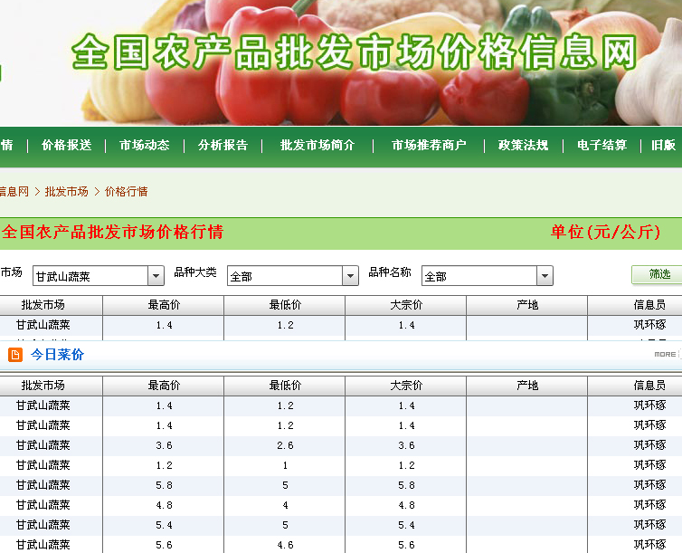Open the 价格报送 menu item

pos(67,146)
